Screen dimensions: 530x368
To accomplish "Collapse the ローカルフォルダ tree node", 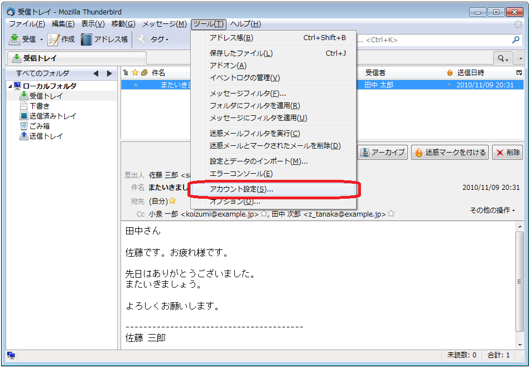I will (10, 86).
